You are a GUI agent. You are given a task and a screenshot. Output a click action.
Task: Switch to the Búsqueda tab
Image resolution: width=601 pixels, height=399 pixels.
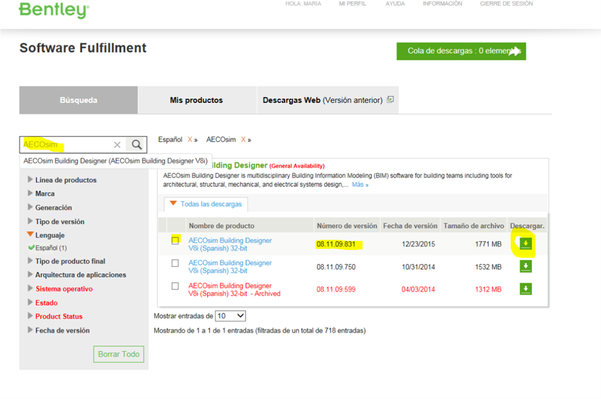point(79,100)
